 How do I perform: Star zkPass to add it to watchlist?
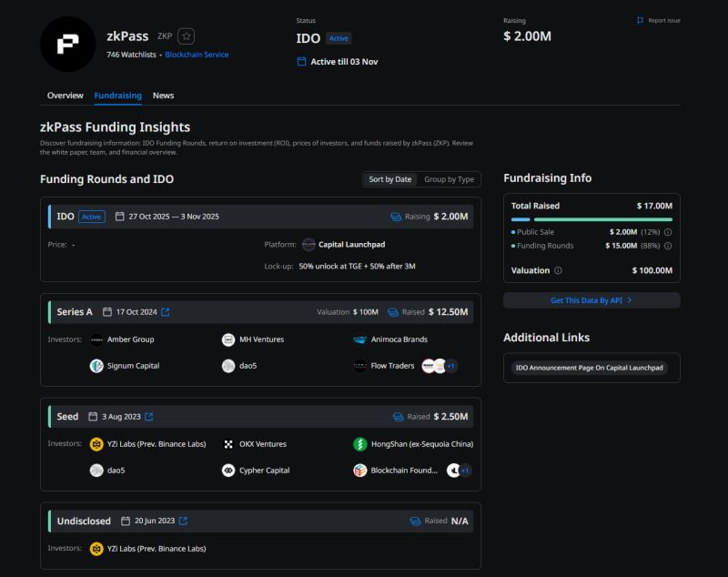click(186, 35)
